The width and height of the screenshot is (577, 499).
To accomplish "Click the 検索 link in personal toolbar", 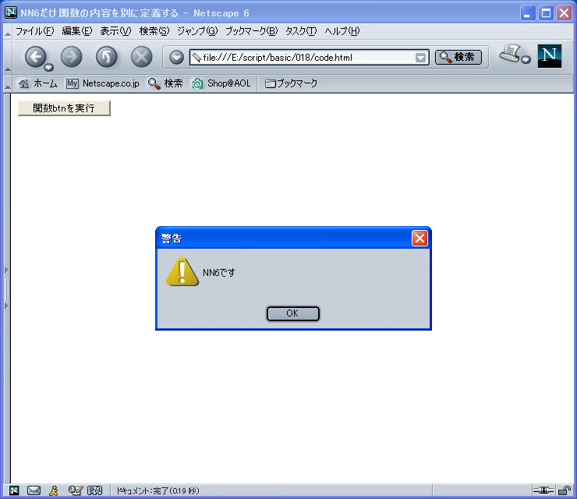I will click(x=165, y=83).
